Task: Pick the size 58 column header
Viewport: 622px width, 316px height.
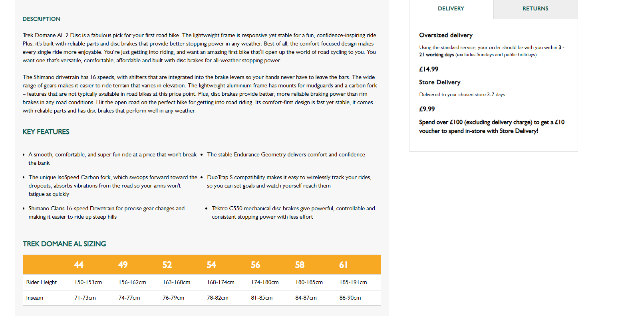Action: click(x=300, y=265)
